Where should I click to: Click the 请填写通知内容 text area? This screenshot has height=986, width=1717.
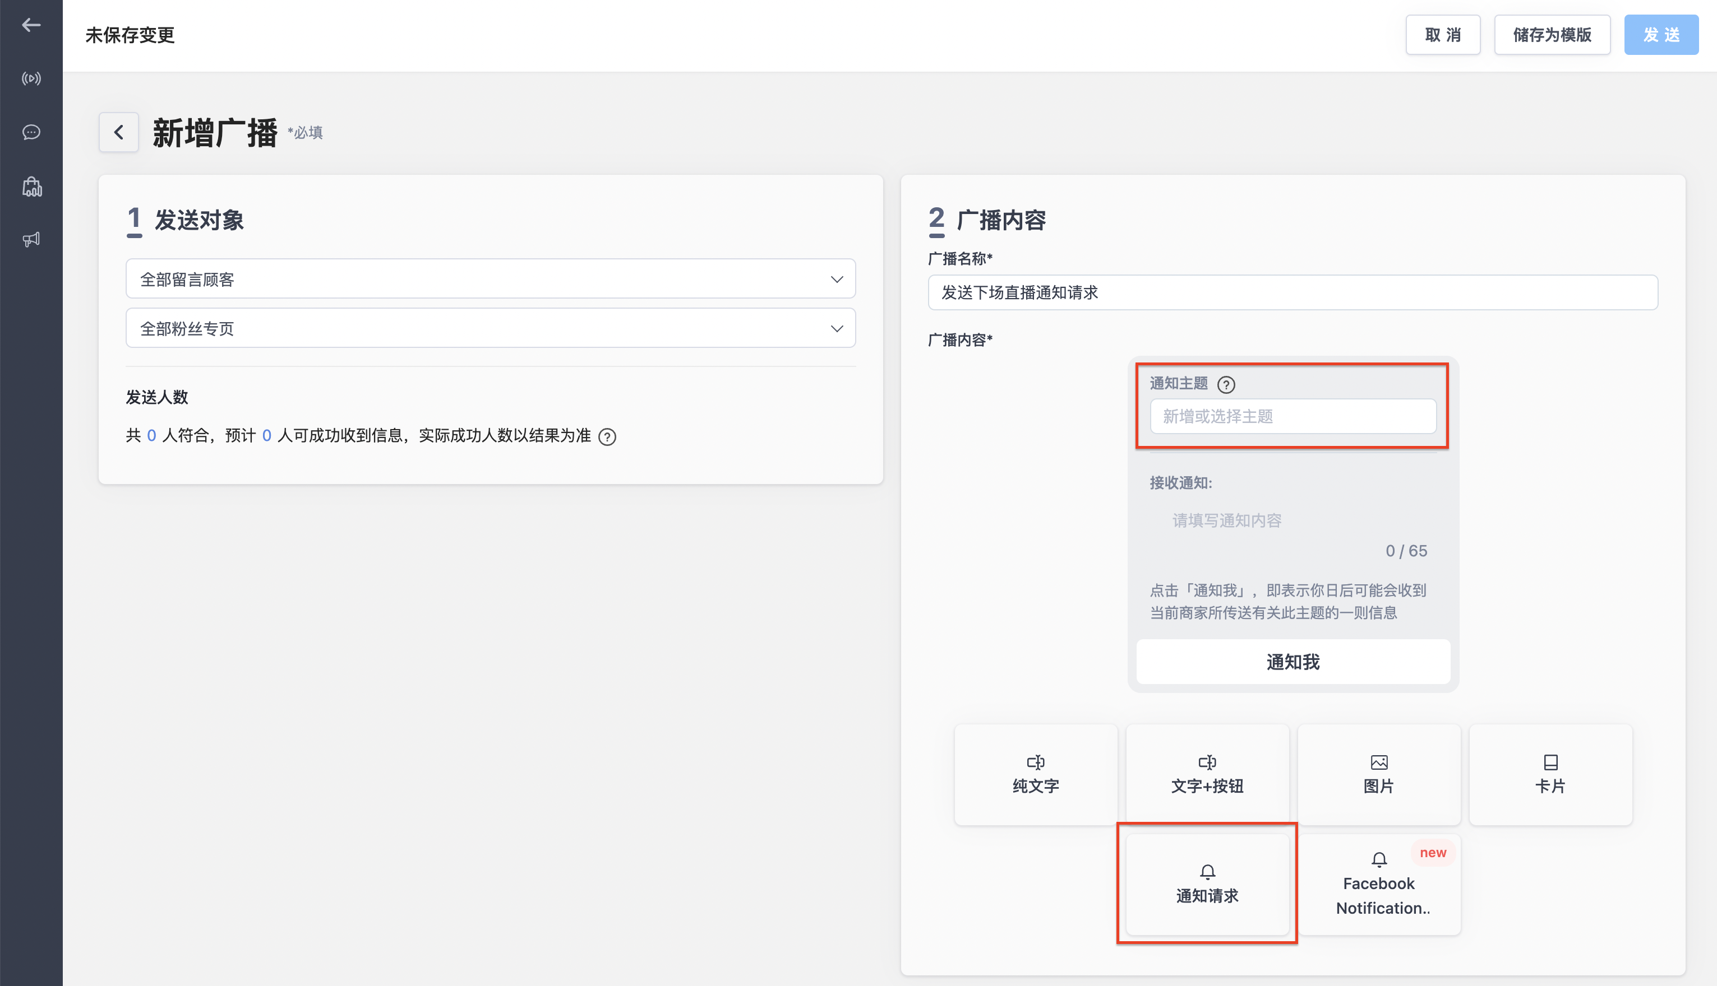click(x=1293, y=520)
